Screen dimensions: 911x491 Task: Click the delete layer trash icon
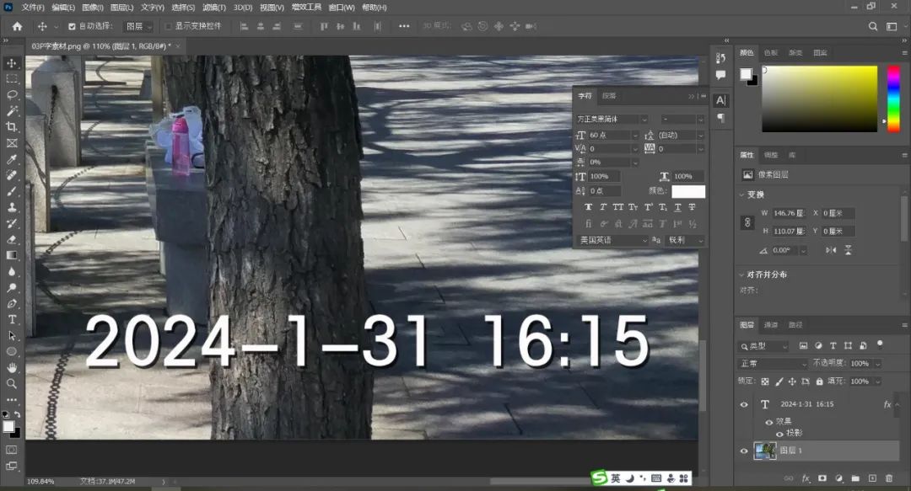pos(888,478)
